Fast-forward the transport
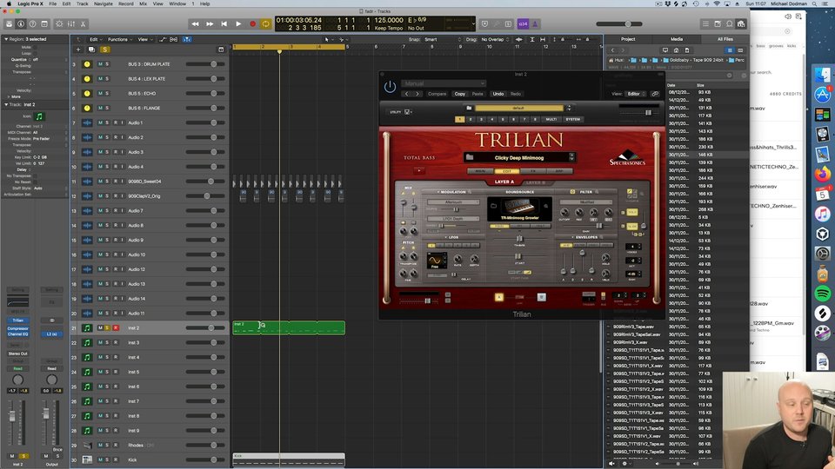This screenshot has height=469, width=835. (210, 24)
